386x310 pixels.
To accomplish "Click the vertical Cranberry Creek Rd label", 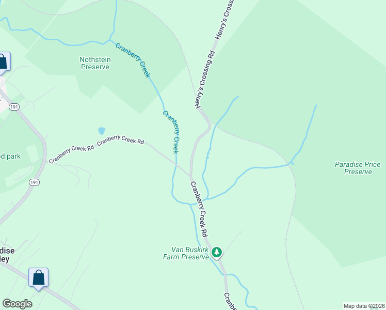I will pyautogui.click(x=199, y=209).
